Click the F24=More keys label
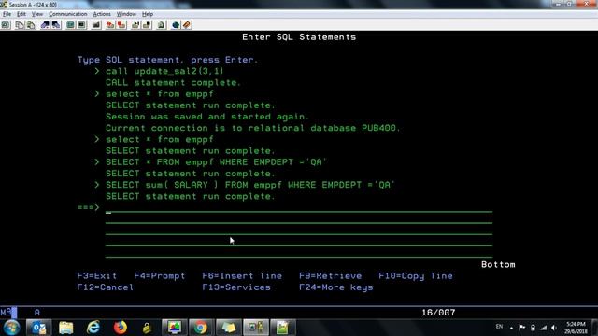Screen dimensions: 598x336 coord(336,287)
